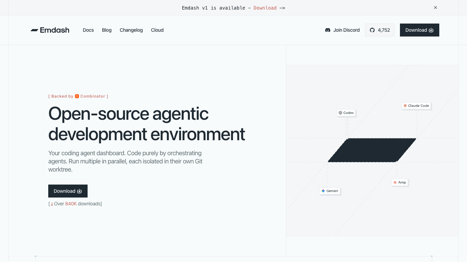Screen dimensions: 467x262
Task: Select the Claude Code agent label
Action: coord(416,106)
